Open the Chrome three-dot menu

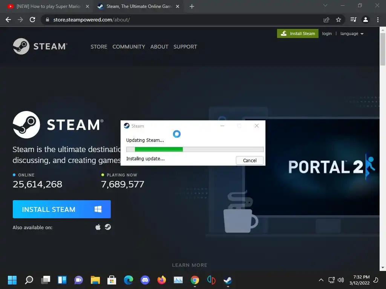[378, 20]
